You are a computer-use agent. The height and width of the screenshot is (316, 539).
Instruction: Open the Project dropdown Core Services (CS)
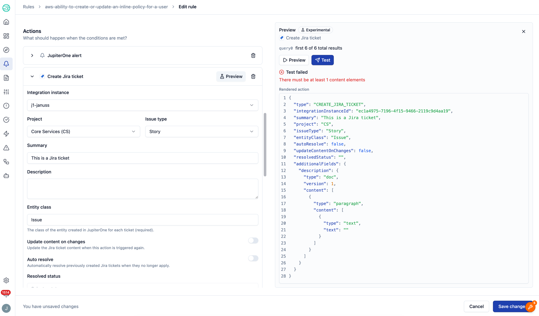click(x=84, y=132)
